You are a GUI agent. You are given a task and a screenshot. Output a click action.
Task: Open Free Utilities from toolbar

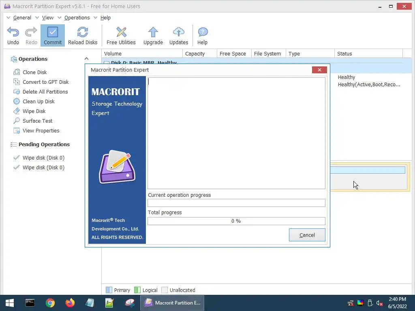click(x=121, y=36)
